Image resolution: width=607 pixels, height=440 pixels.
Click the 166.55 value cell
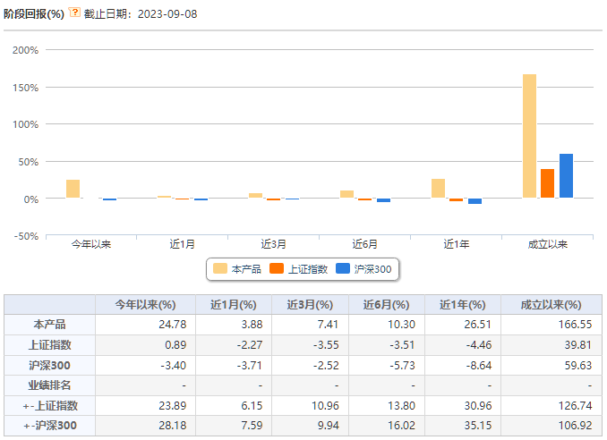click(x=551, y=325)
